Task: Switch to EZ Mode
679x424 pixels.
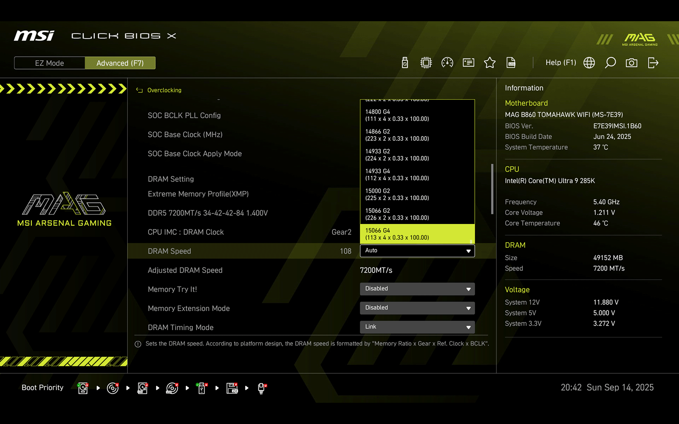Action: tap(50, 63)
